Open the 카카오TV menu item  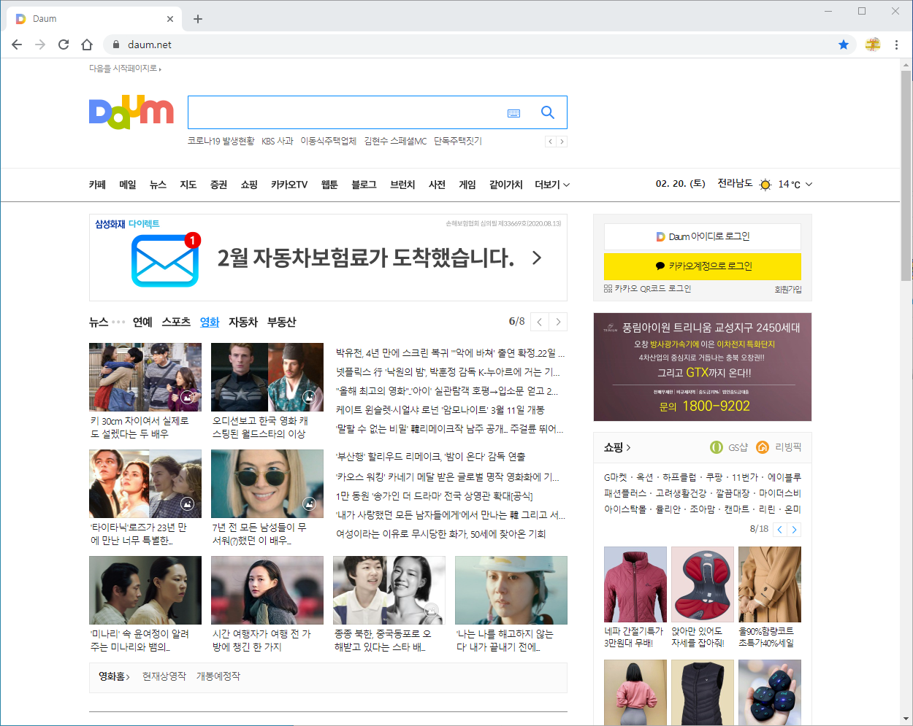289,185
